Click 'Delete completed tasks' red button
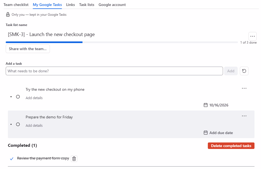 [231, 146]
